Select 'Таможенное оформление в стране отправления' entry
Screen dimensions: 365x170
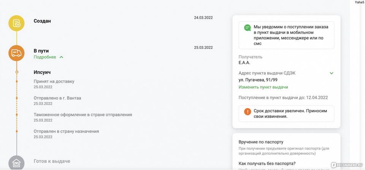click(83, 114)
